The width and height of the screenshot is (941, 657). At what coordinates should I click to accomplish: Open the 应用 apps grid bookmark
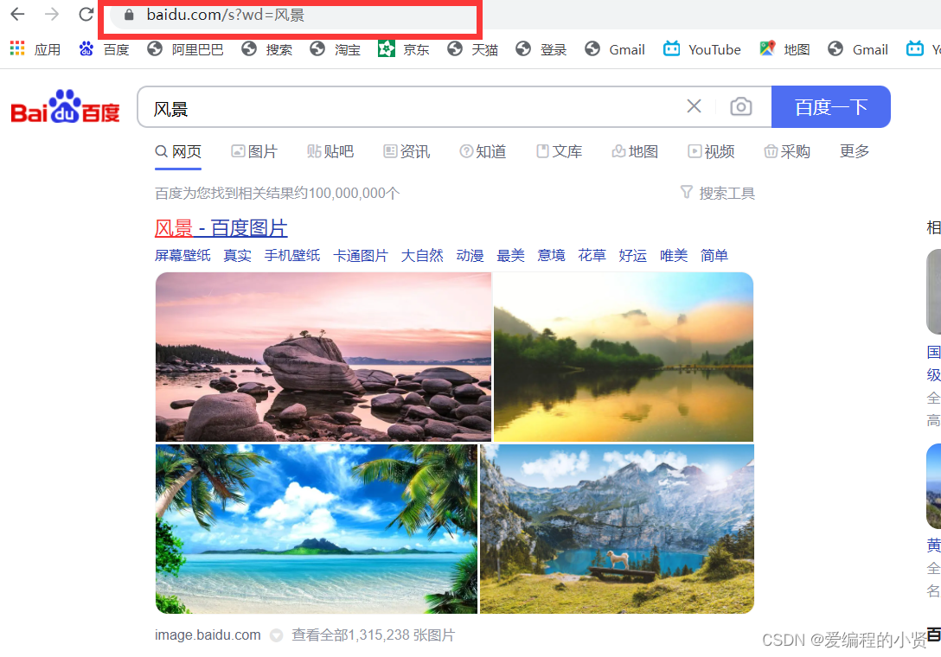click(35, 49)
